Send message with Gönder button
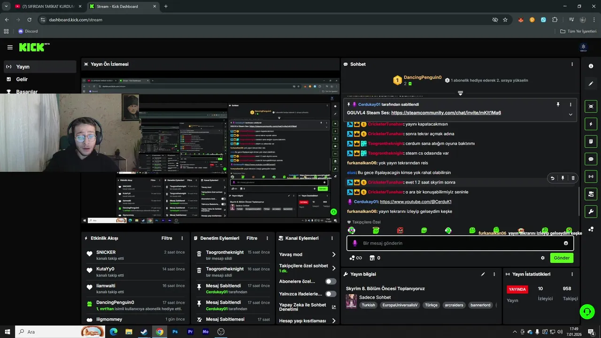 coord(562,258)
